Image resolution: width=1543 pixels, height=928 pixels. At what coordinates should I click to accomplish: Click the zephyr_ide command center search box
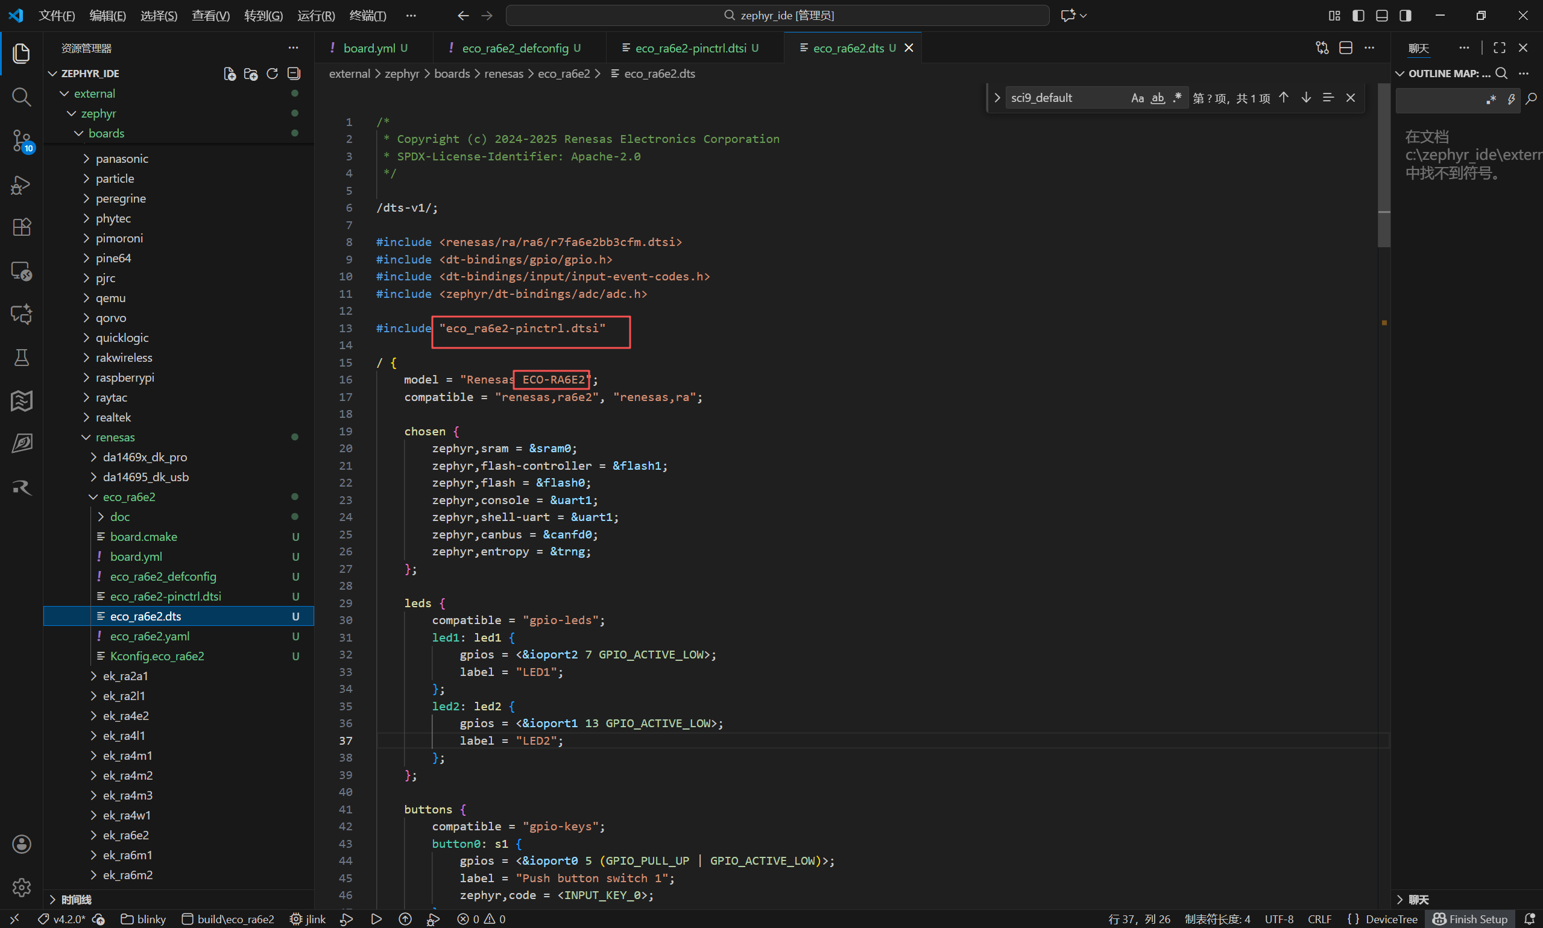(x=777, y=16)
